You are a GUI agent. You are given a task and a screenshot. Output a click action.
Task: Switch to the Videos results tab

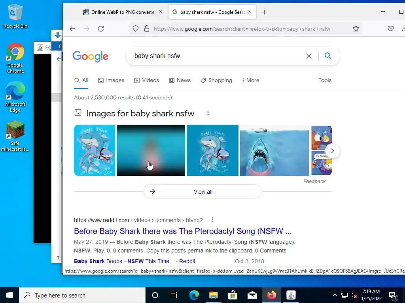tap(146, 80)
